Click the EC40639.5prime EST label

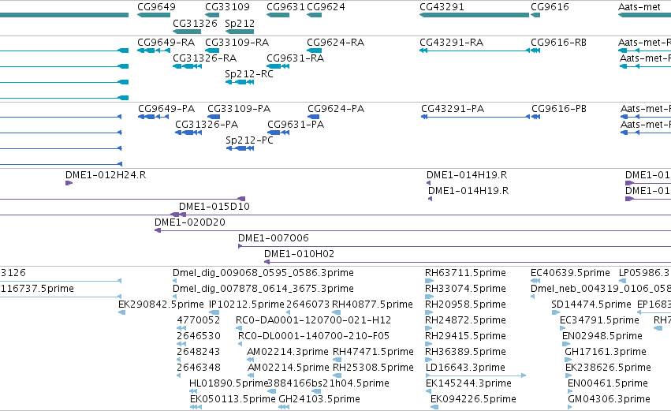coord(570,273)
